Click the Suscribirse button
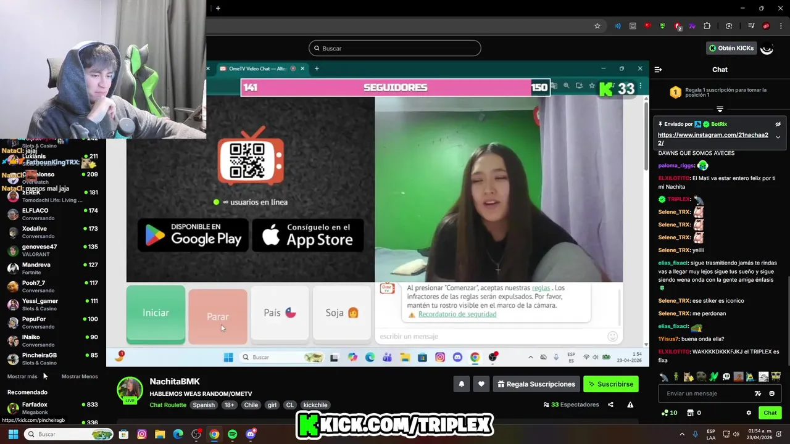 coord(611,384)
